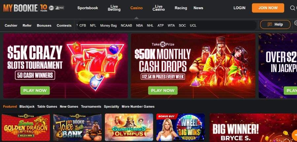Open the Cashier link
The height and width of the screenshot is (142, 297).
tap(11, 25)
